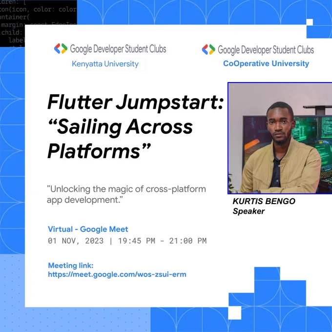The image size is (332, 332).
Task: Click the GDSC logo above CoOperative University
Action: coord(208,49)
